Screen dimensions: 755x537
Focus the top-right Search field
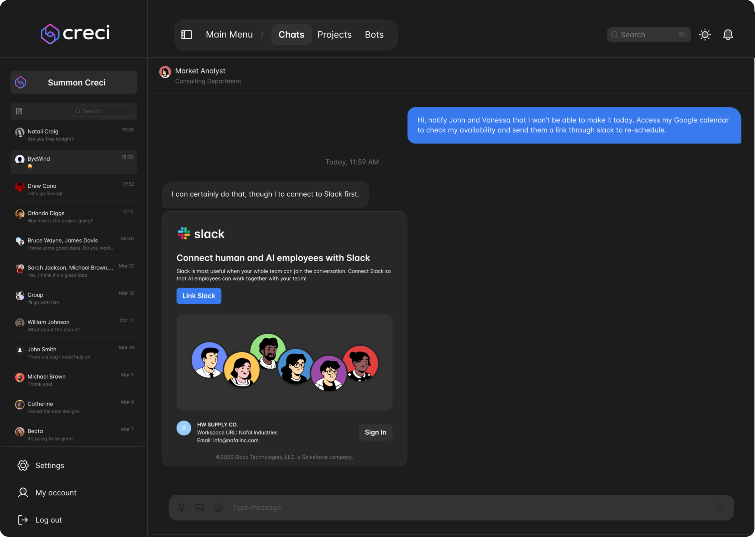pyautogui.click(x=648, y=35)
